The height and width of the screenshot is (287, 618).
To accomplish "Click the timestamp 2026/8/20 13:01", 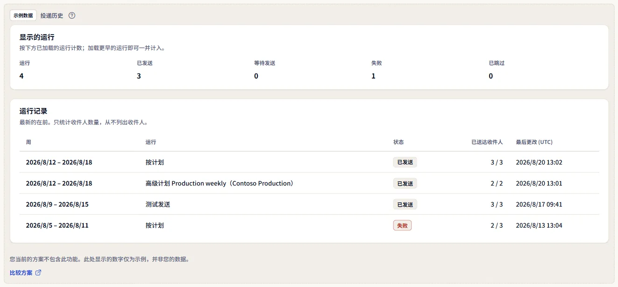I will [x=539, y=183].
